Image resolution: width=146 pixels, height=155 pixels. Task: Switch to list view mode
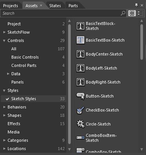point(140,13)
